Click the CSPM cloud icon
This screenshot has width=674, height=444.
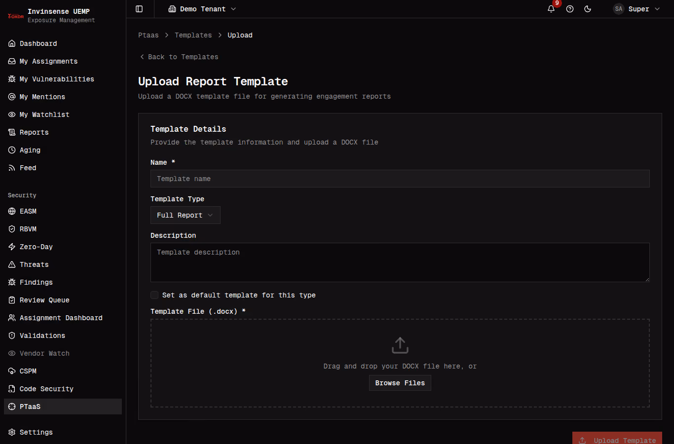point(12,371)
